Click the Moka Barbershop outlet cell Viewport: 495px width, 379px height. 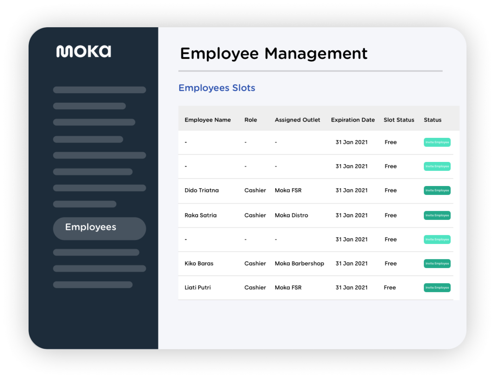[x=299, y=264]
